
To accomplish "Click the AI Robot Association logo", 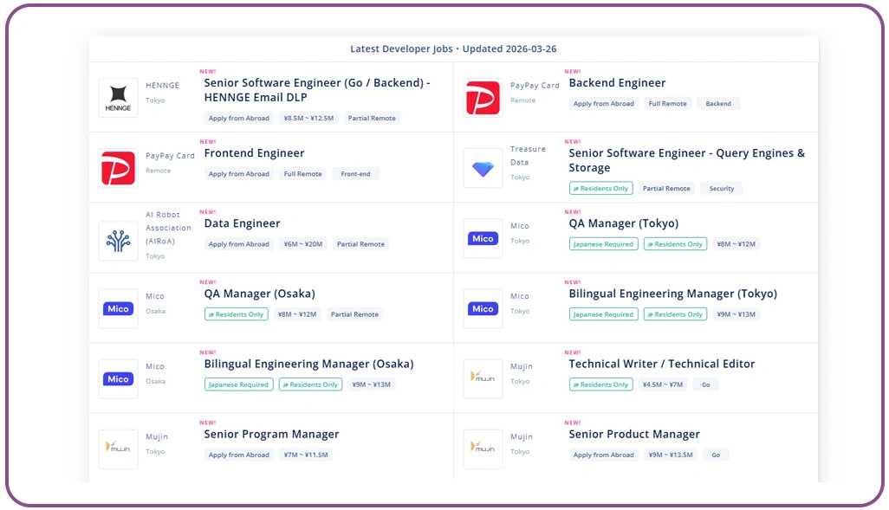I will point(118,241).
